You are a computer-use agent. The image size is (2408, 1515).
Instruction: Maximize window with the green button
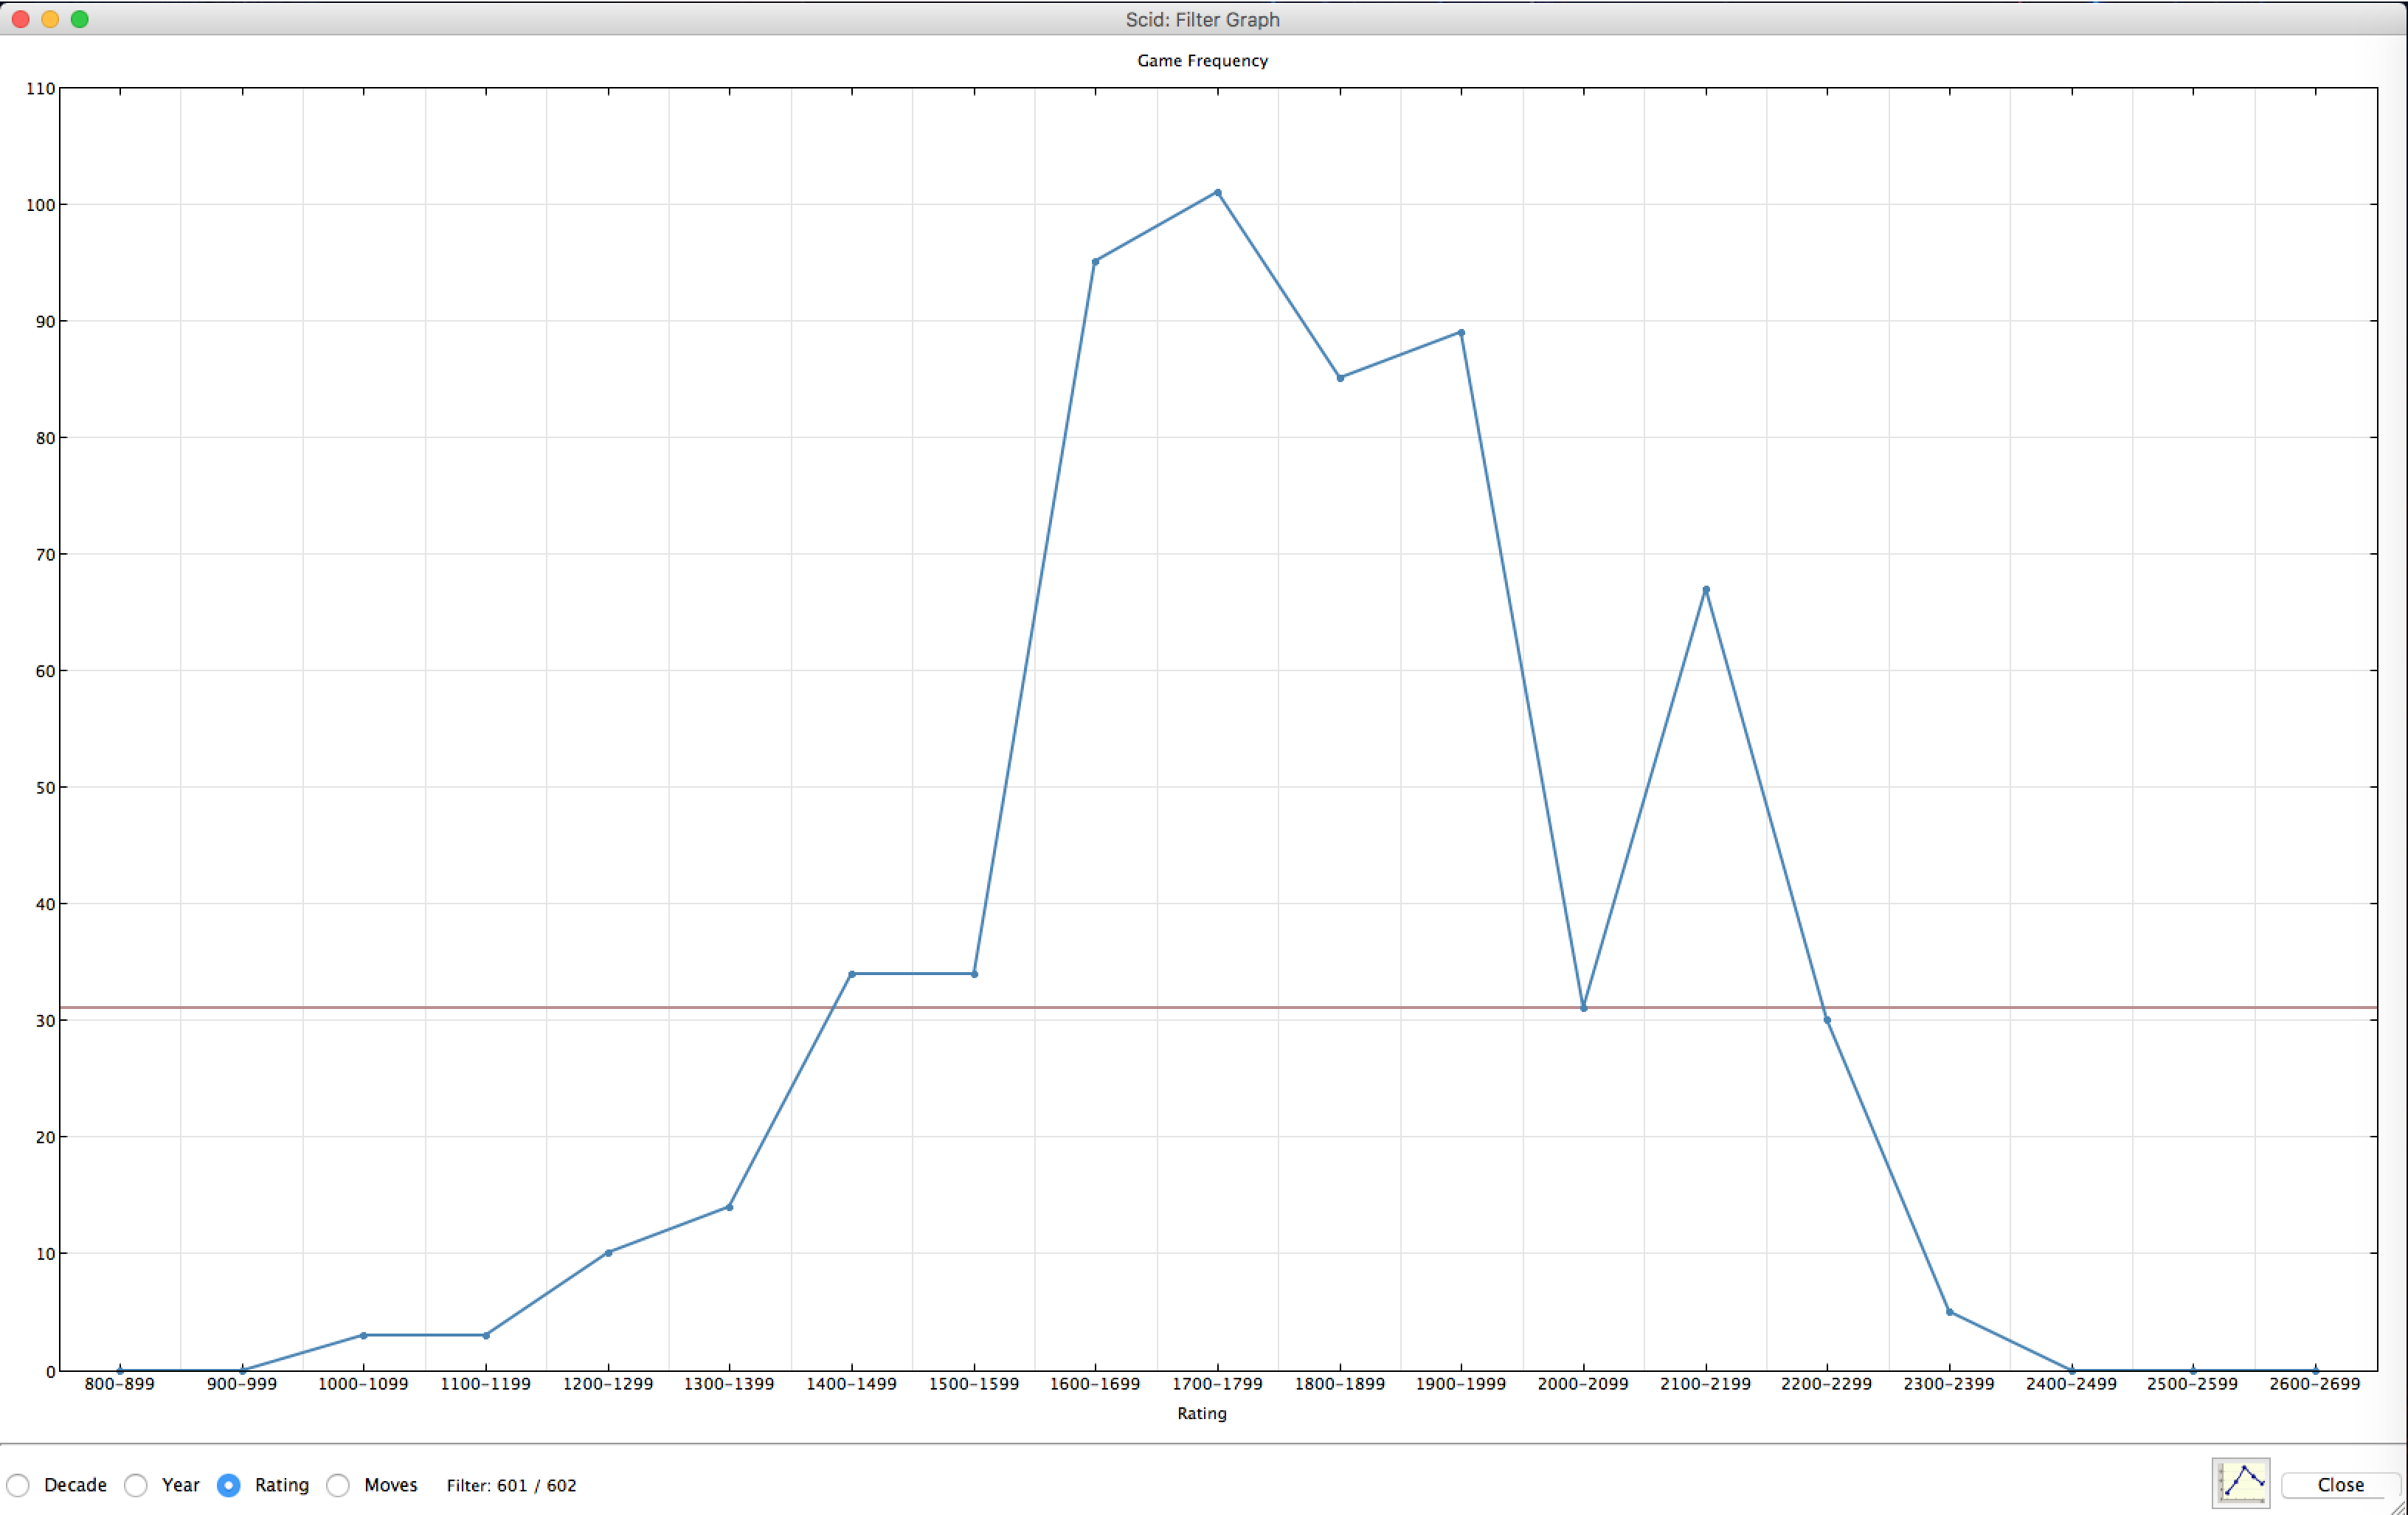(x=80, y=19)
